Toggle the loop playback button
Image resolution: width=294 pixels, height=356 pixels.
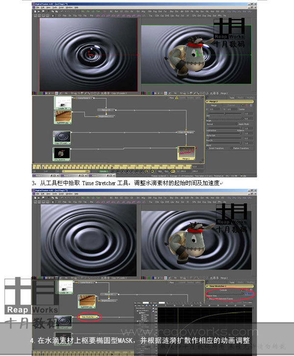click(146, 171)
